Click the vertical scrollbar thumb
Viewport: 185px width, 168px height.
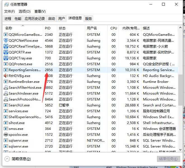[x=180, y=90]
